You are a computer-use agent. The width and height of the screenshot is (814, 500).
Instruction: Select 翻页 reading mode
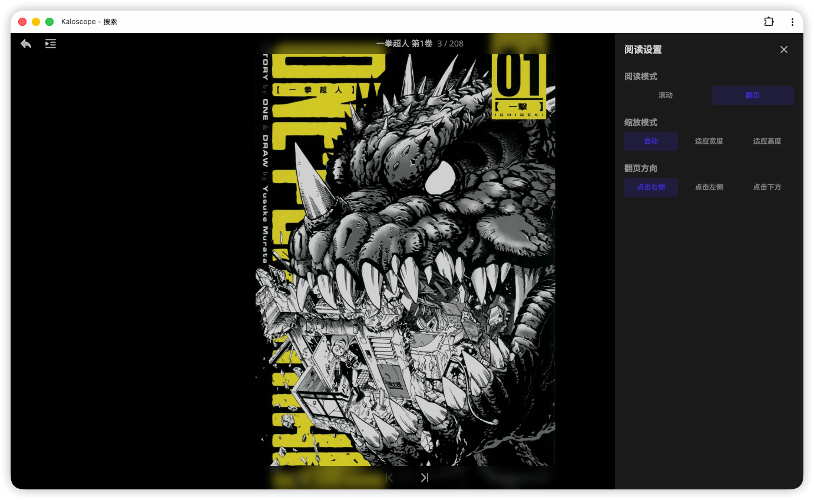click(x=753, y=95)
